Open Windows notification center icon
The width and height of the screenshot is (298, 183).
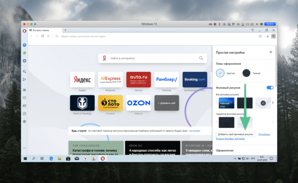click(271, 159)
